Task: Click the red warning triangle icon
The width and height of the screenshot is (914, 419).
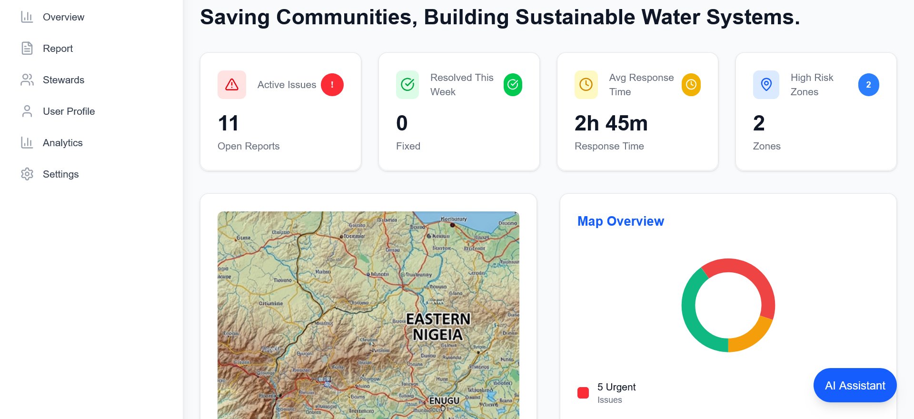Action: (232, 85)
